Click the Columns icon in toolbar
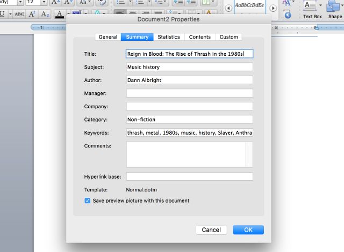 coord(205,2)
